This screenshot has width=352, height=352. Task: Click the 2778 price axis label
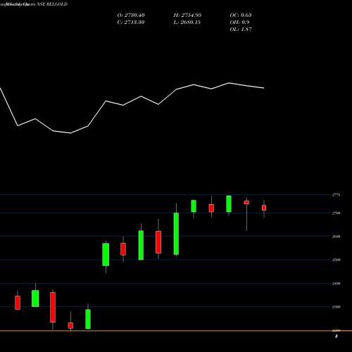[x=336, y=195]
